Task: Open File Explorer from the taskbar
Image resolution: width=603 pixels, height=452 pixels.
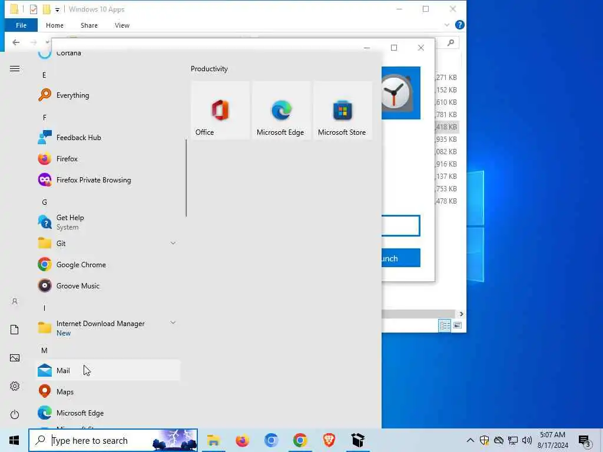Action: coord(213,440)
